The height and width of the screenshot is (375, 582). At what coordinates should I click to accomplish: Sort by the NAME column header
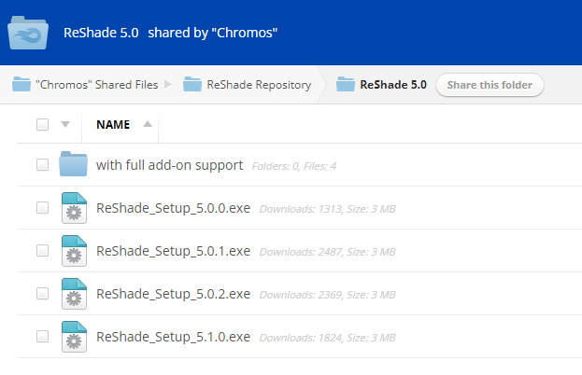tap(113, 124)
